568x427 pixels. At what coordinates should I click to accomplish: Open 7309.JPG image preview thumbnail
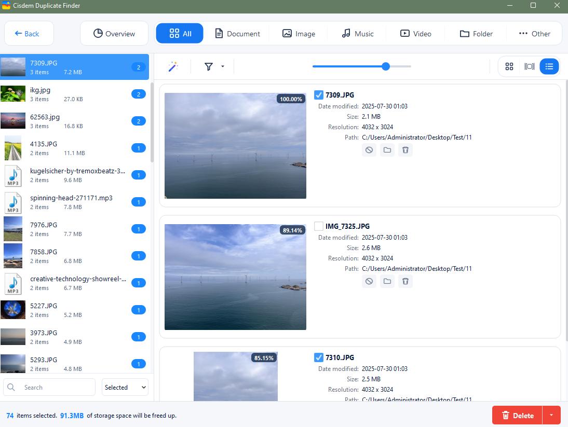pyautogui.click(x=236, y=146)
